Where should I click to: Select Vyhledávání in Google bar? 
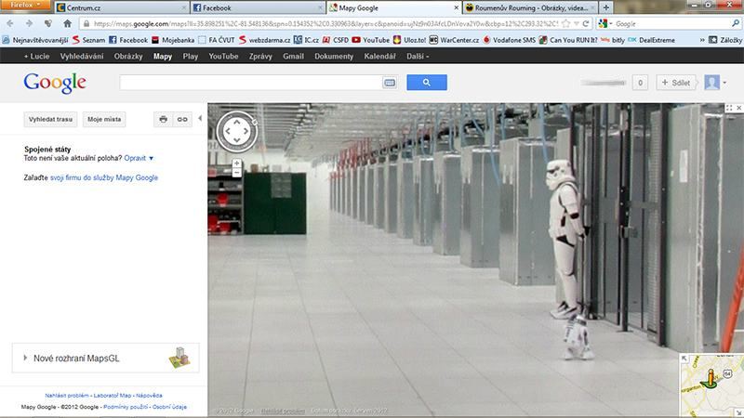point(82,56)
